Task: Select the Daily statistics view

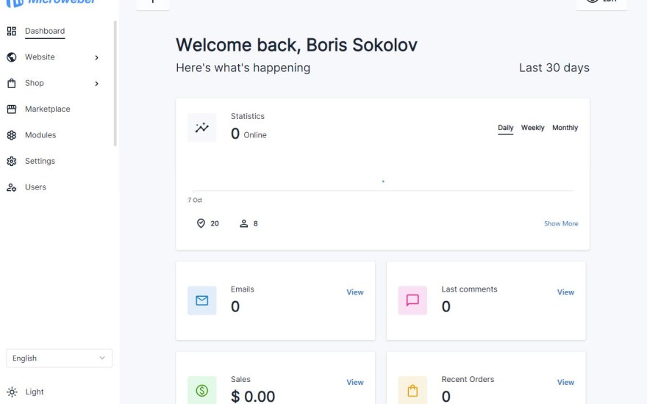Action: click(506, 128)
